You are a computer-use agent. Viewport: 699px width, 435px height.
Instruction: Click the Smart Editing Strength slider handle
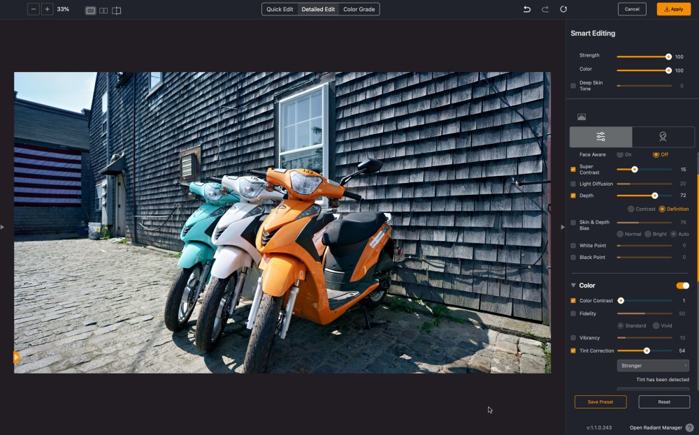pyautogui.click(x=668, y=56)
